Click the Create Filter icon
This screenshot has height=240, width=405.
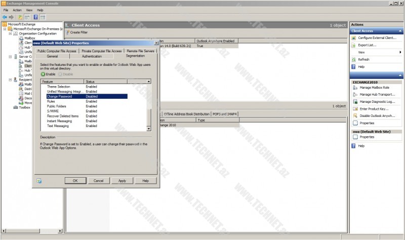pyautogui.click(x=68, y=32)
